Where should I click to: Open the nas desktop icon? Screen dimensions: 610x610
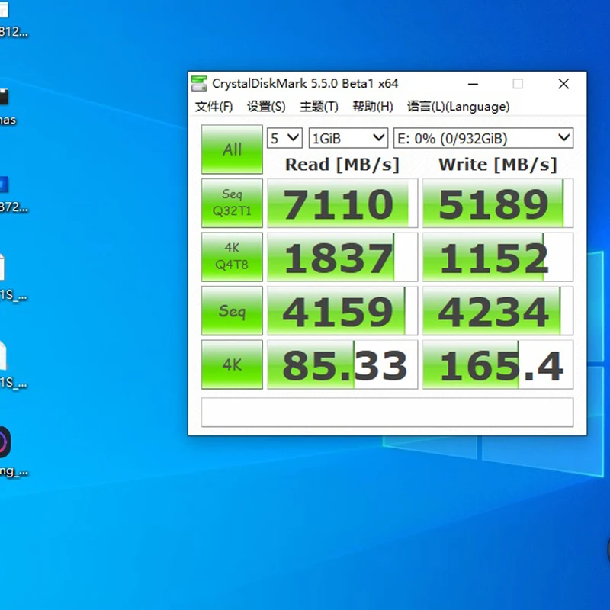pyautogui.click(x=6, y=99)
